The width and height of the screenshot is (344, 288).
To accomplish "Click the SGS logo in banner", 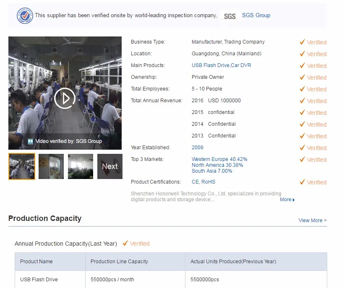I will coord(229,16).
